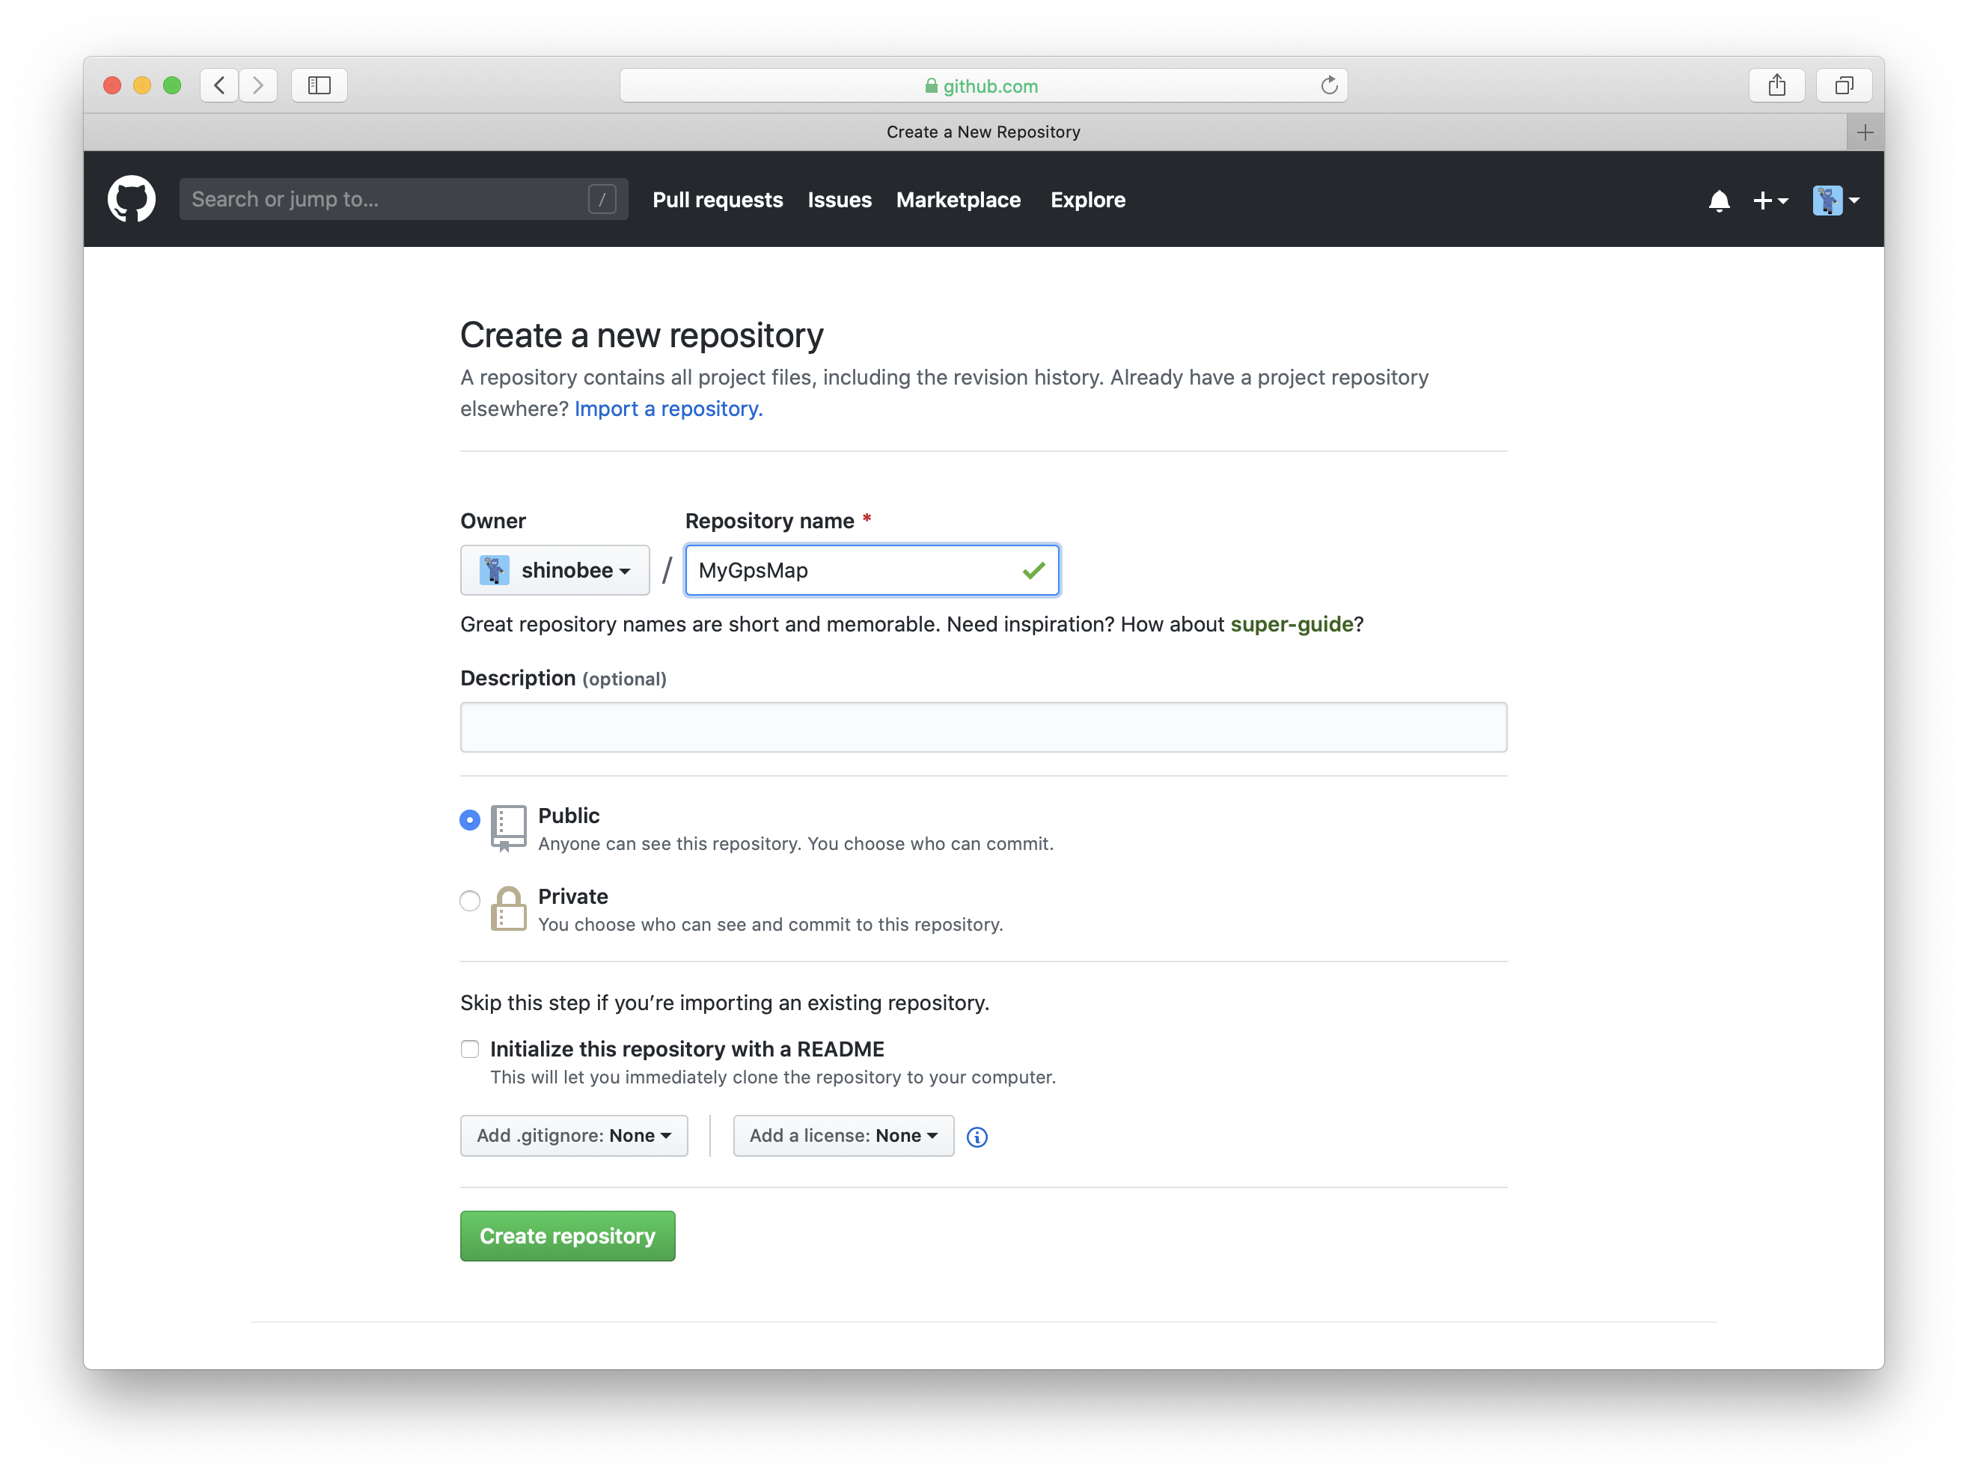Click the browser reload icon

click(1329, 85)
